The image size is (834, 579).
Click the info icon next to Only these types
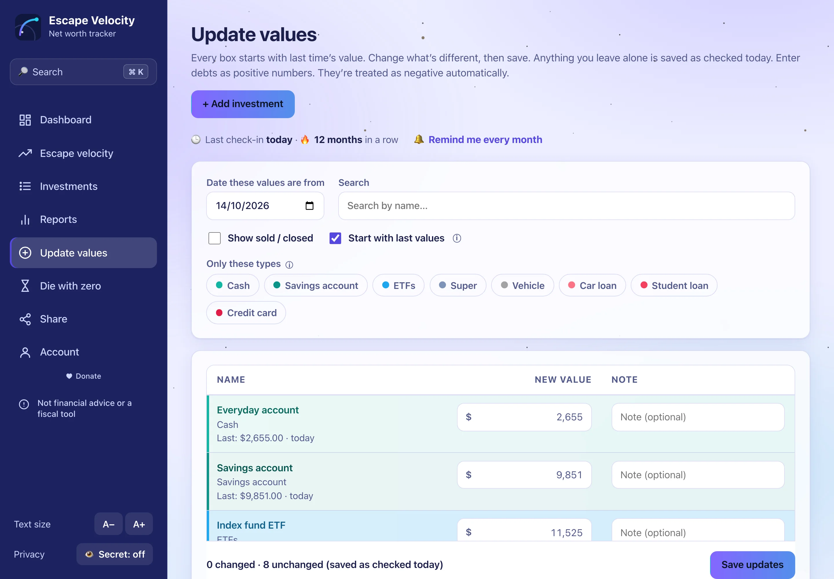(x=289, y=265)
